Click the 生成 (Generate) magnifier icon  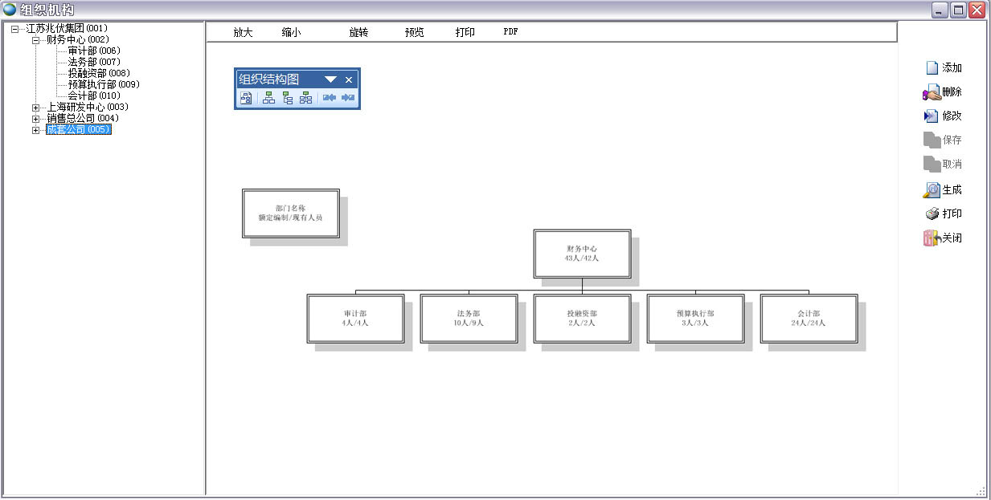(x=932, y=190)
